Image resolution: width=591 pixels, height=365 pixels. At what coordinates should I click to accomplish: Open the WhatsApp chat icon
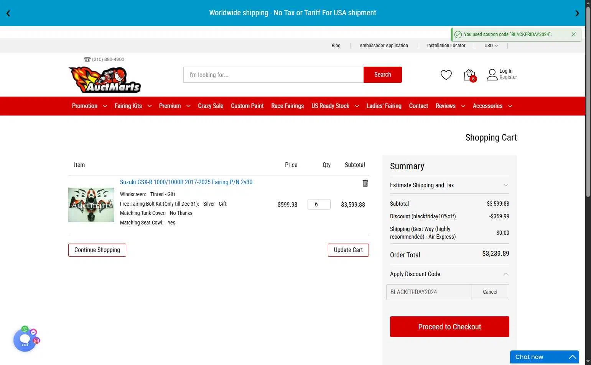pos(25,329)
